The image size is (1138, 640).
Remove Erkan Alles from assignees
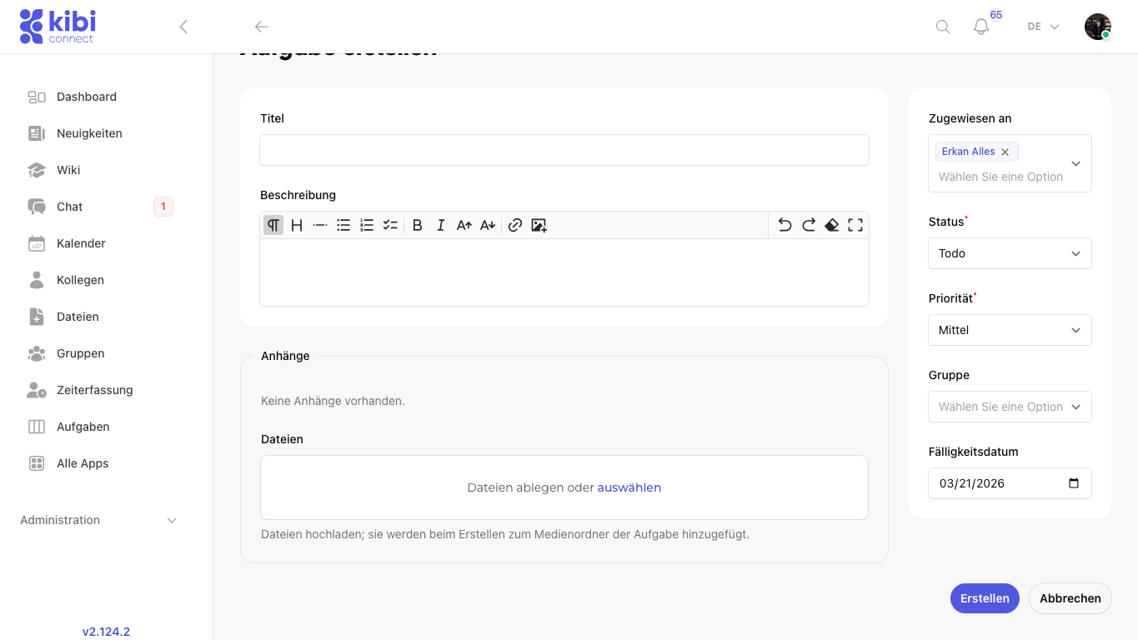click(x=1005, y=152)
